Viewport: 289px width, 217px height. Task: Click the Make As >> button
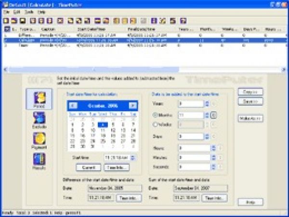pyautogui.click(x=250, y=119)
